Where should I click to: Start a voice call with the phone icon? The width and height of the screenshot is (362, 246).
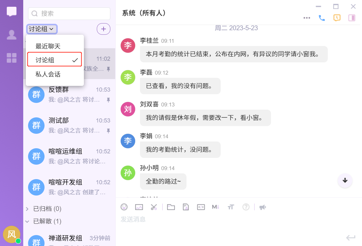322,18
